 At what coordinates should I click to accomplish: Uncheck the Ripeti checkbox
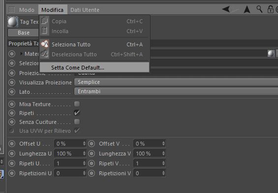77,113
